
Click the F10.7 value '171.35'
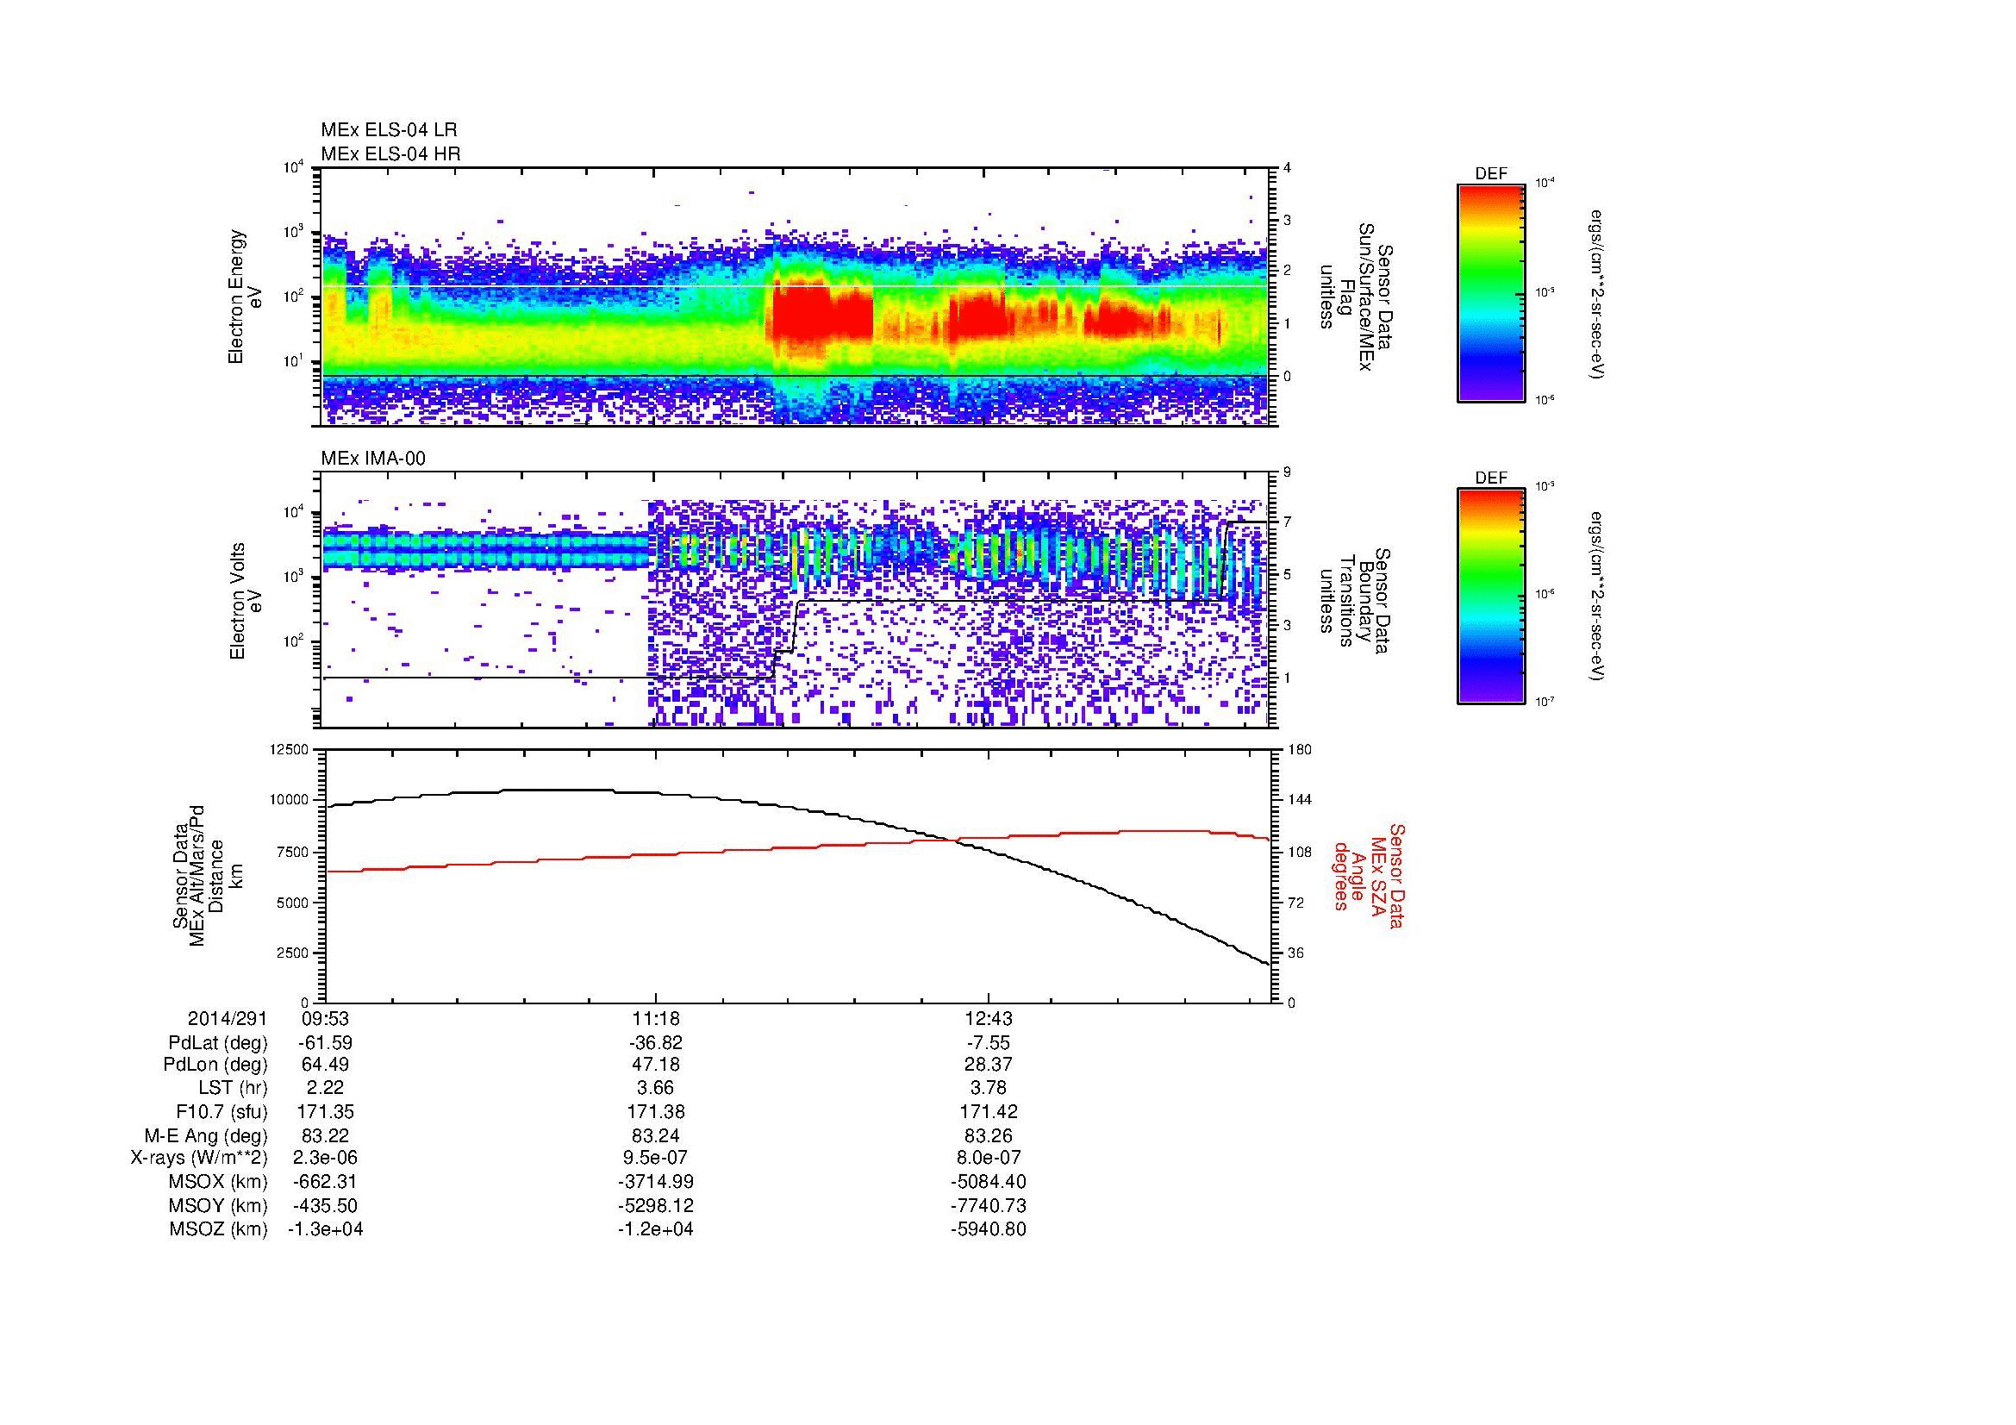(325, 1112)
